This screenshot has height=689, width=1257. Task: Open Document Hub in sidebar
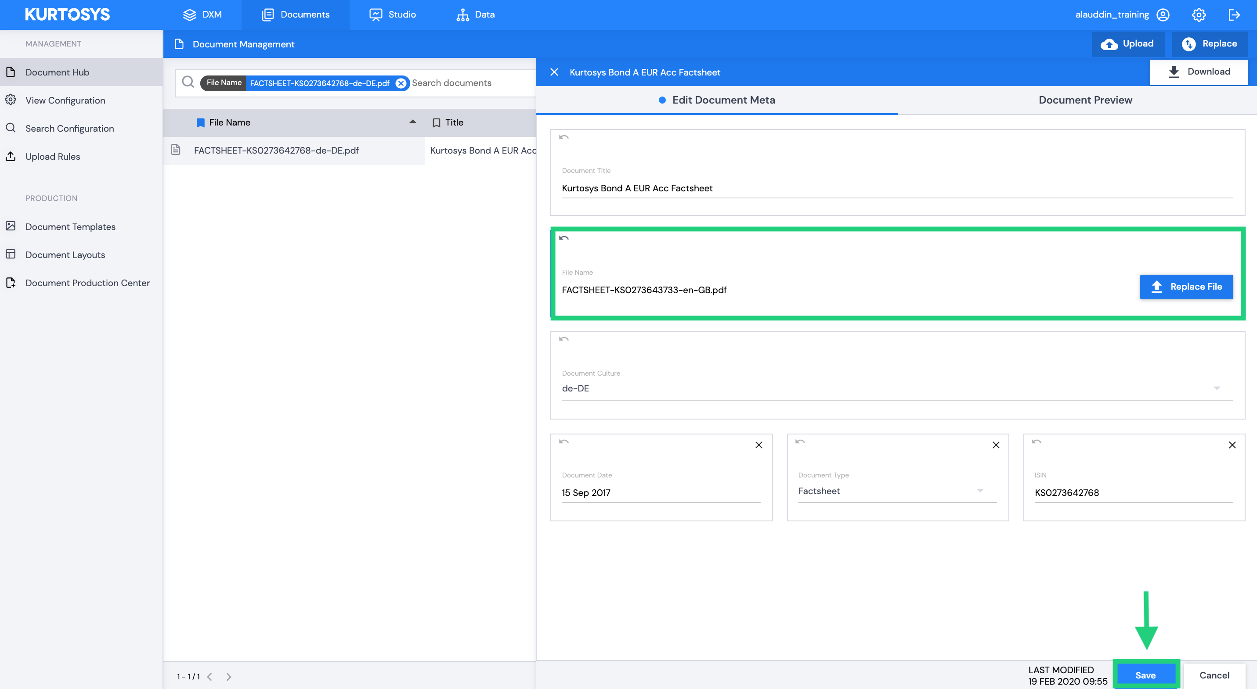[81, 72]
